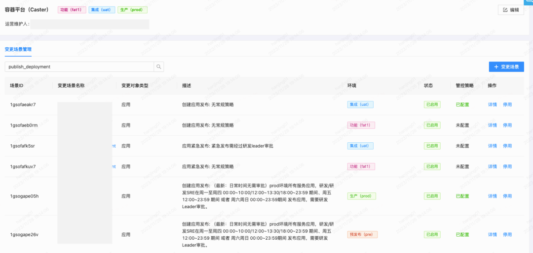Click 未配置 policy in 1gsofaeb0rm row
Viewport: 533px width, 253px height.
(462, 126)
